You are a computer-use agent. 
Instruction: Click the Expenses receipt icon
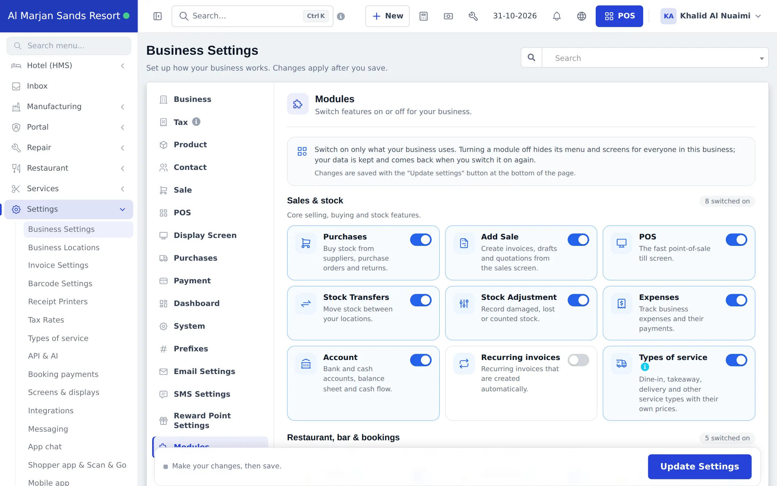click(x=622, y=304)
